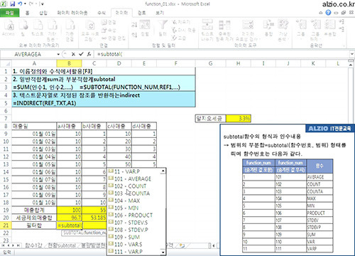
Task: Minimize the ribbon with the caret icon
Action: 321,13
